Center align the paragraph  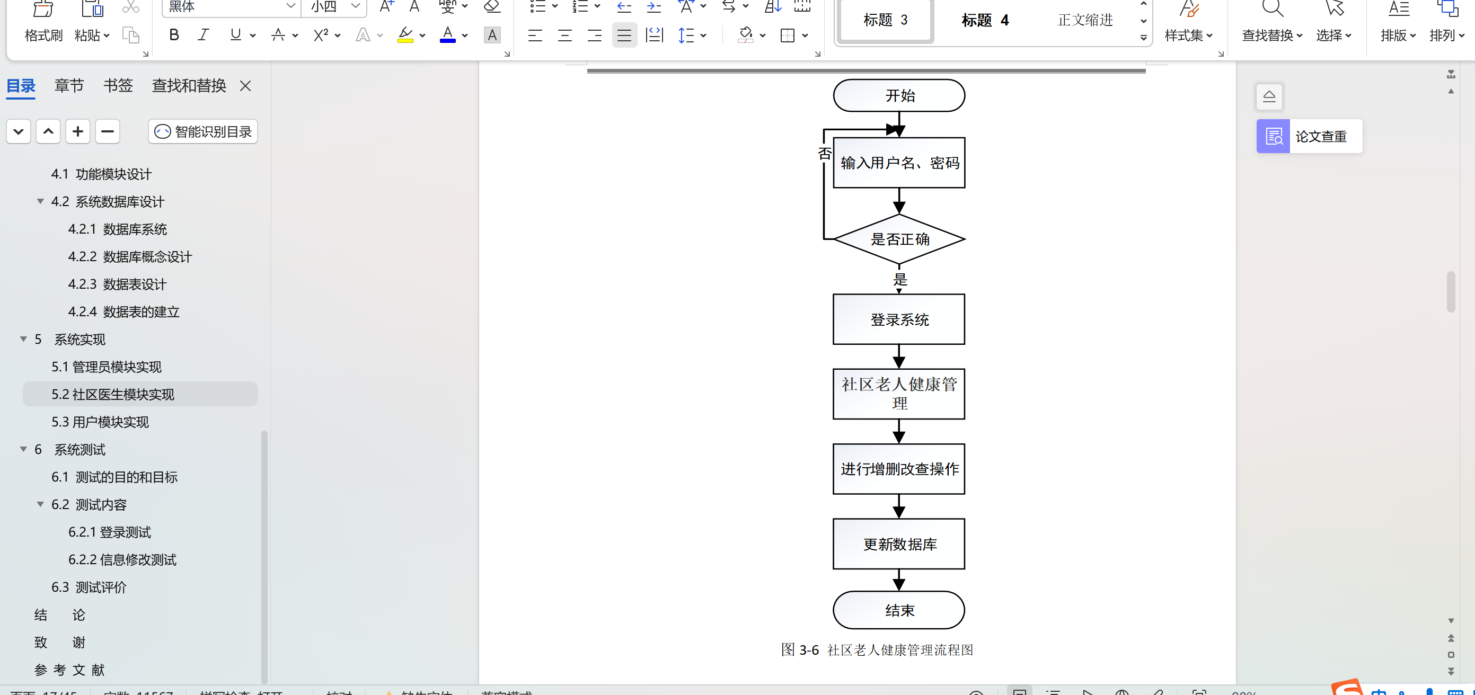click(564, 35)
